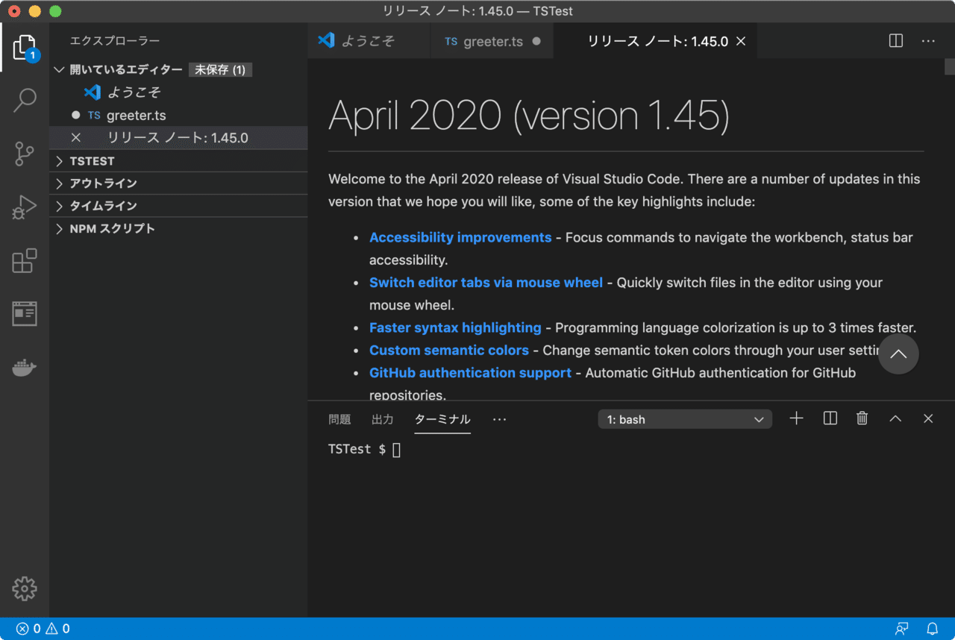955x640 pixels.
Task: Open the Docker view in the sidebar
Action: coord(24,366)
